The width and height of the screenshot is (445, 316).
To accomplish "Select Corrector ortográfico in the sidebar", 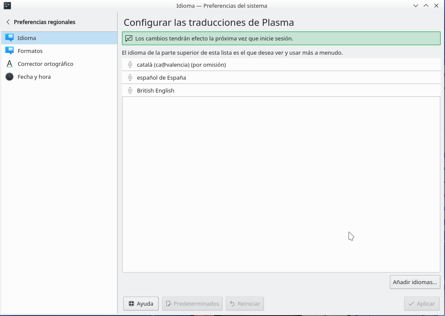I will (45, 64).
